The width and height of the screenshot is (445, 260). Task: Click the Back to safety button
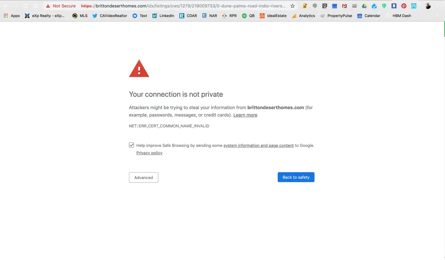pyautogui.click(x=296, y=177)
